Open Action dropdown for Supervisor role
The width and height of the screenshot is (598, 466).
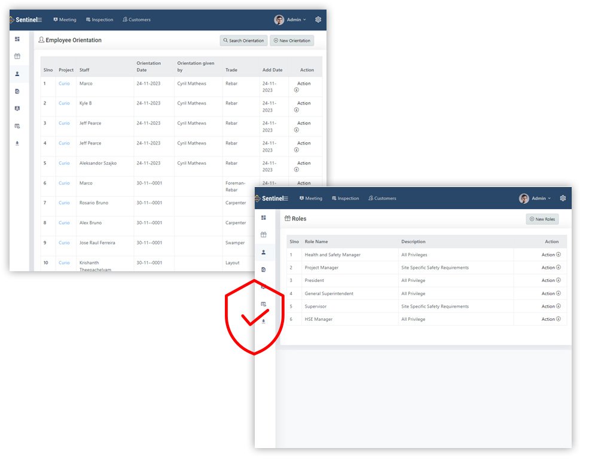[x=551, y=306]
